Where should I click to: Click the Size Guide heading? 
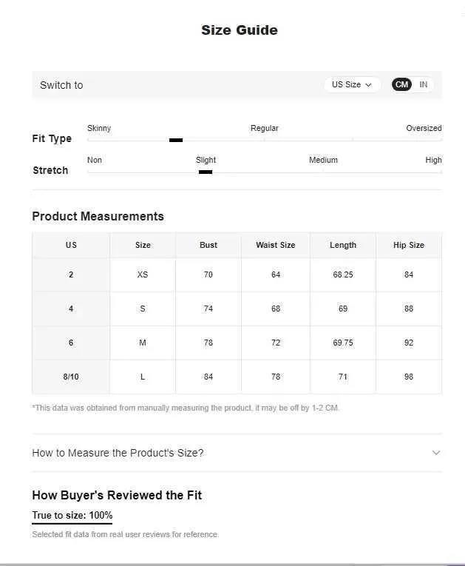[x=240, y=30]
